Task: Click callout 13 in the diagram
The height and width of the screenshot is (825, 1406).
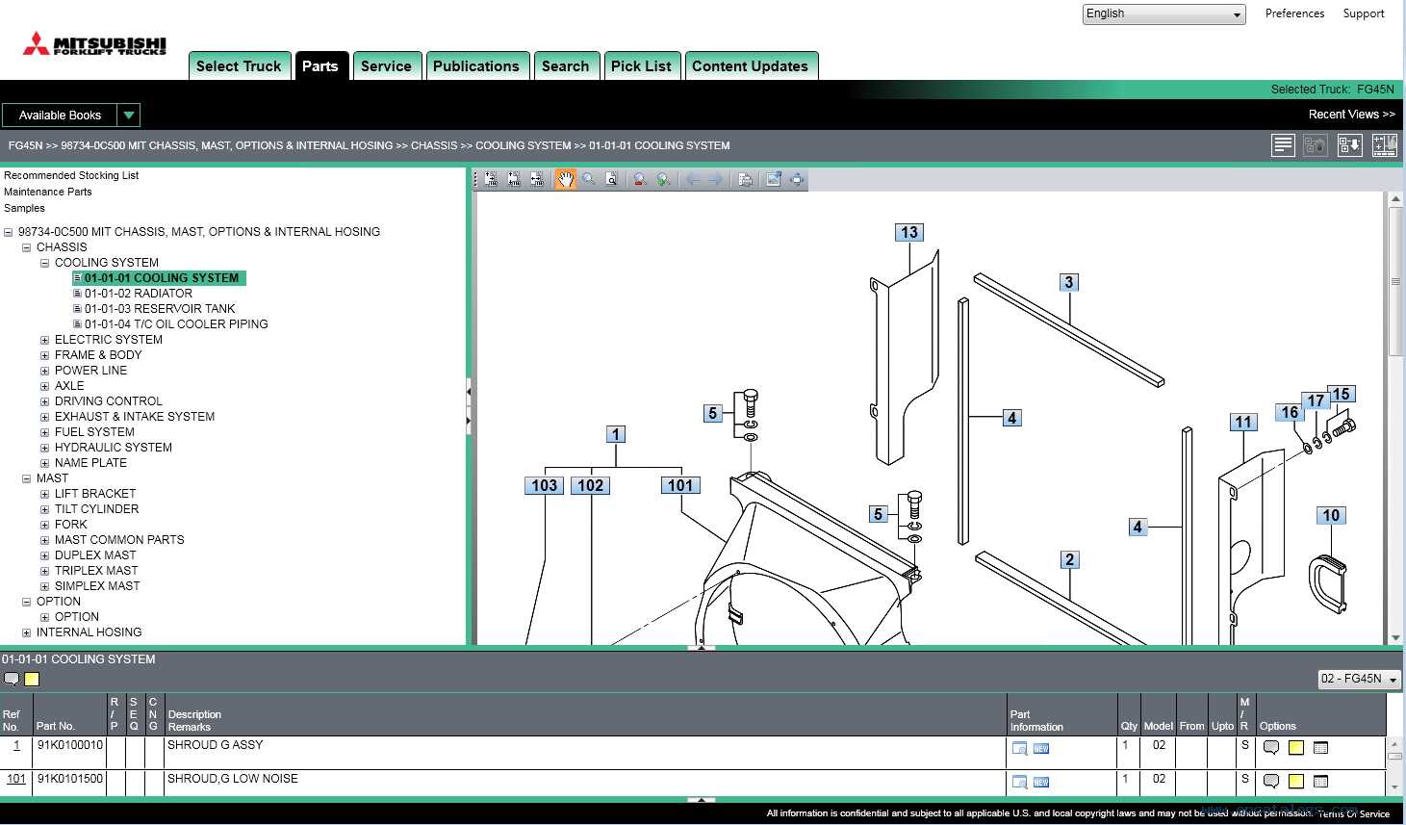Action: coord(909,232)
